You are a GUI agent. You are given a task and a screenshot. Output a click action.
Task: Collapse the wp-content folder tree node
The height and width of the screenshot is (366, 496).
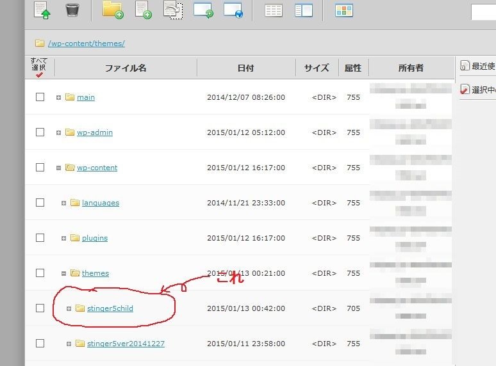pyautogui.click(x=59, y=168)
